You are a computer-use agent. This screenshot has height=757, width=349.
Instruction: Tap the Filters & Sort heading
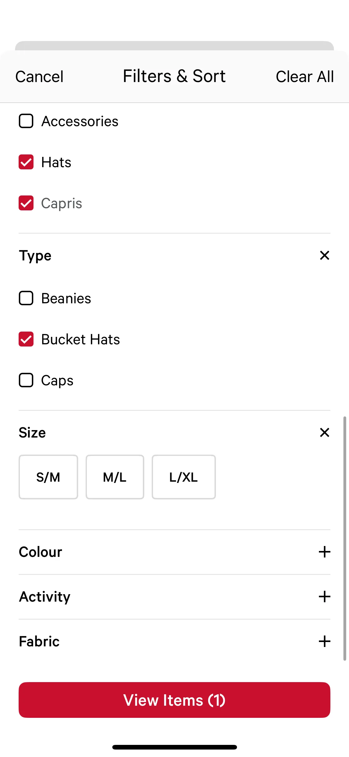tap(174, 76)
